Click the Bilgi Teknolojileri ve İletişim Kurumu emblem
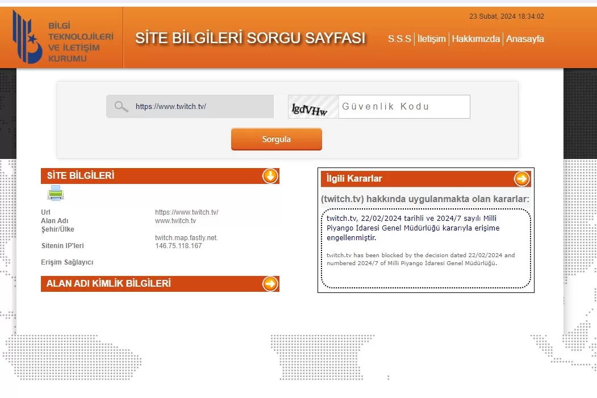The height and width of the screenshot is (398, 597). pos(26,37)
